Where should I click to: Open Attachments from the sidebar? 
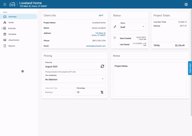point(14,40)
